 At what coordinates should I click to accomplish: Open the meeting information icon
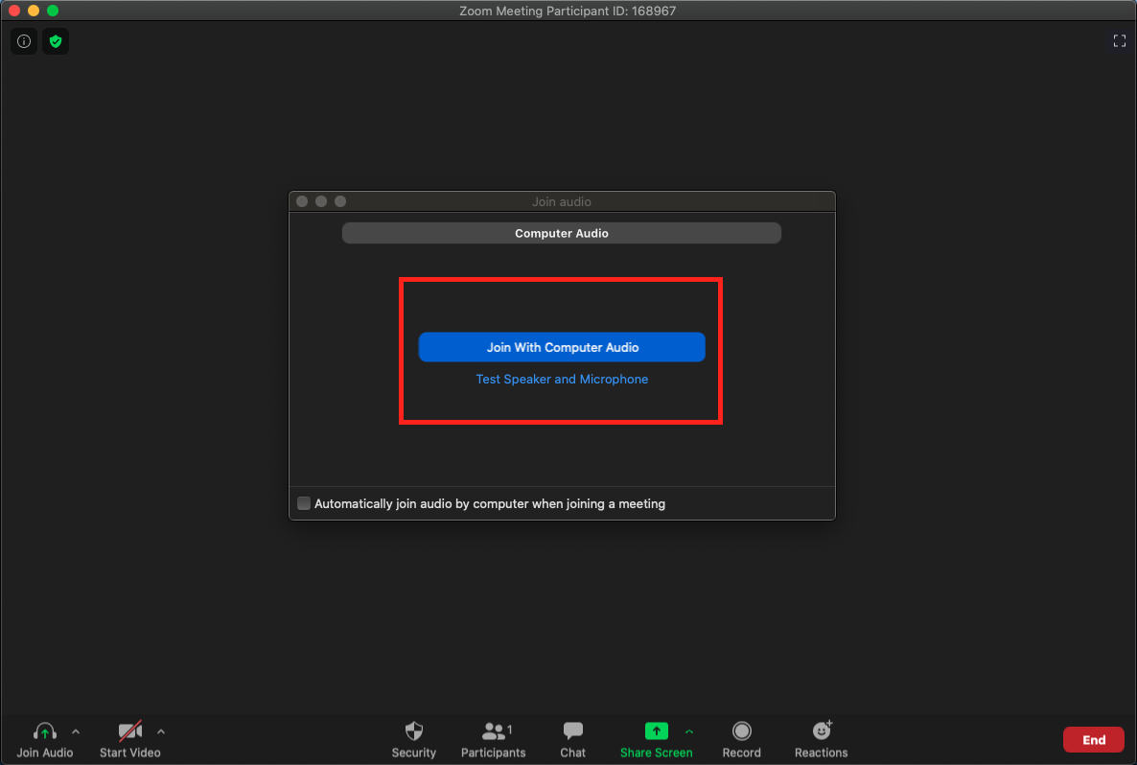[x=24, y=41]
